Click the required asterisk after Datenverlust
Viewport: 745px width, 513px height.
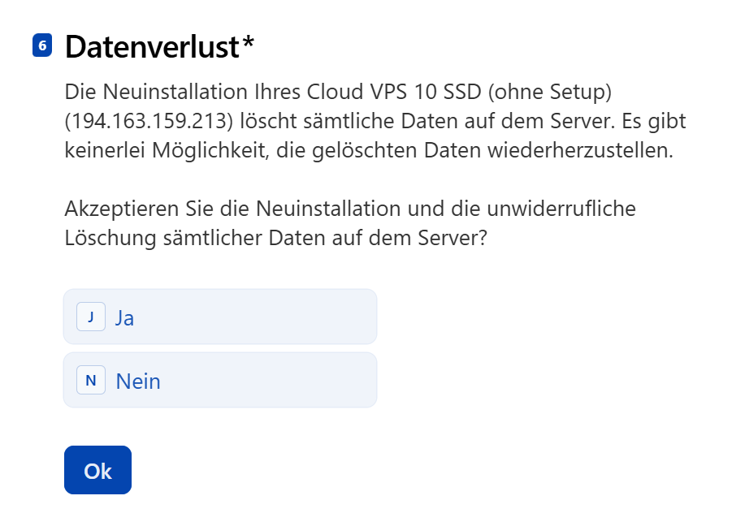coord(248,45)
